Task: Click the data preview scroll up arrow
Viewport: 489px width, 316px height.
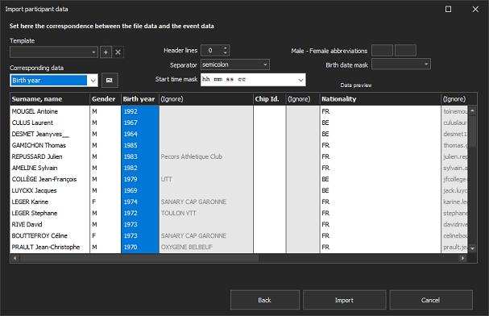Action: [x=472, y=110]
